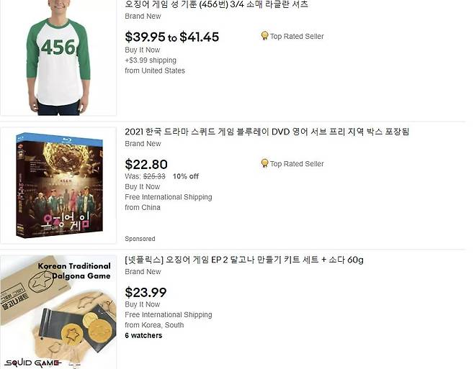Click the Squid Game watermark logo
This screenshot has width=474, height=369.
pyautogui.click(x=33, y=363)
